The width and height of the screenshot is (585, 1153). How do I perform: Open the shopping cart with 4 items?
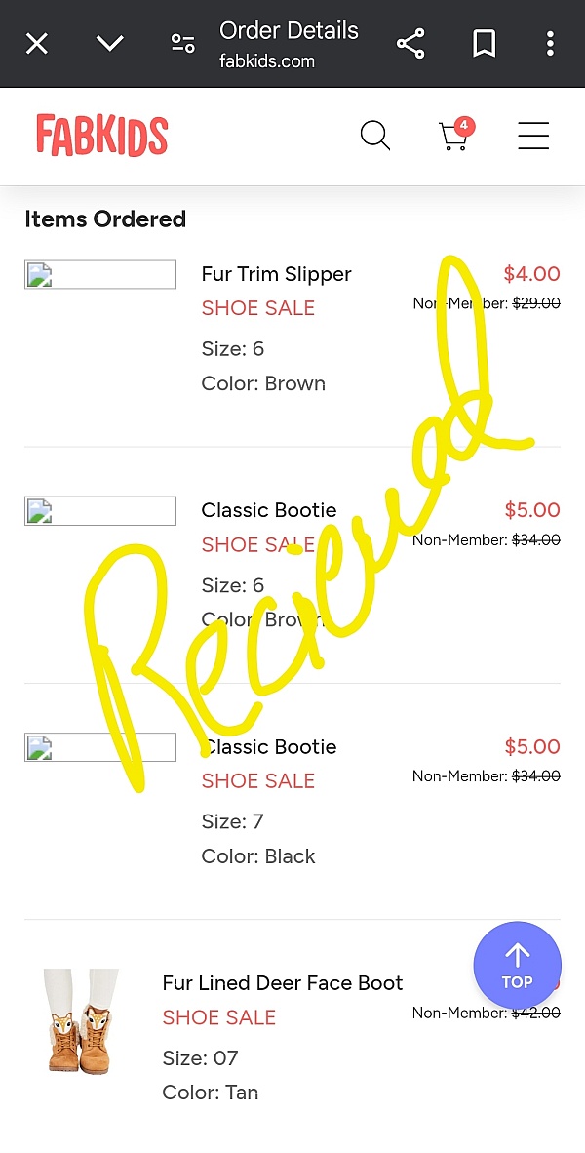click(454, 136)
